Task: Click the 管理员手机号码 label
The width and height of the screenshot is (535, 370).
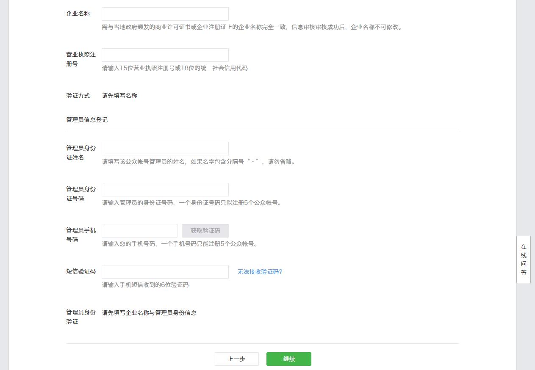Action: tap(80, 235)
